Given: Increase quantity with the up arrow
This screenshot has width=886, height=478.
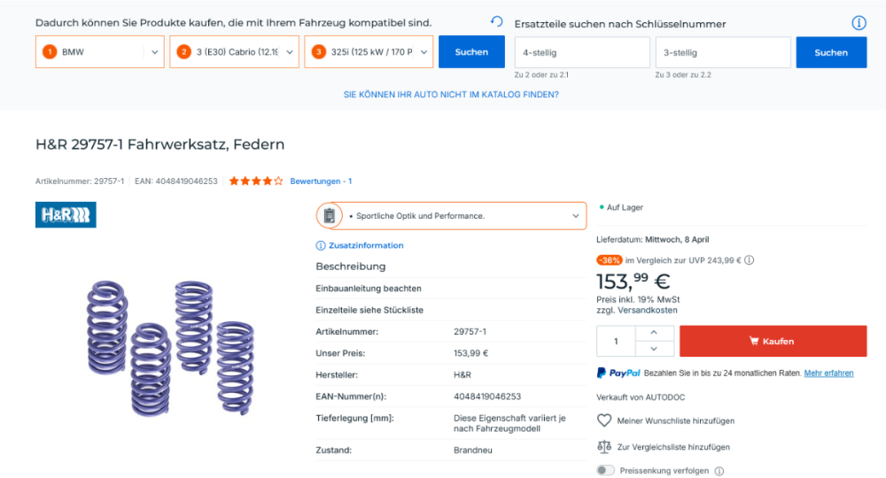Looking at the screenshot, I should 654,333.
